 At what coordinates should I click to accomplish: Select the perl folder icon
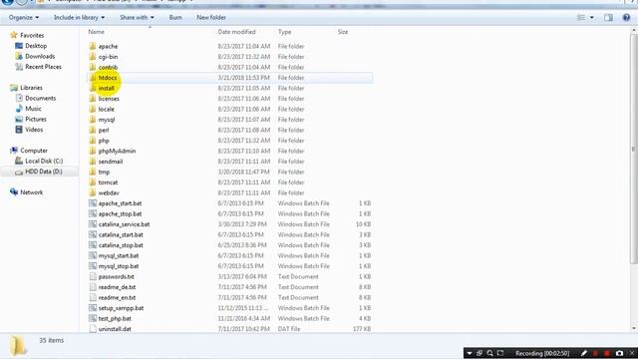pos(93,130)
